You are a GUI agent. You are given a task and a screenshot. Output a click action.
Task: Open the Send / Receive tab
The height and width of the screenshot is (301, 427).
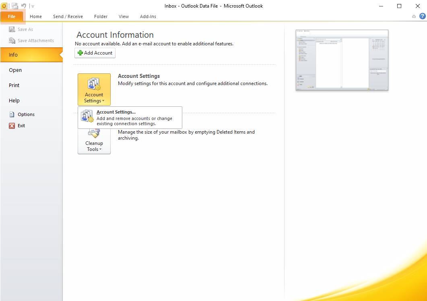tap(68, 16)
